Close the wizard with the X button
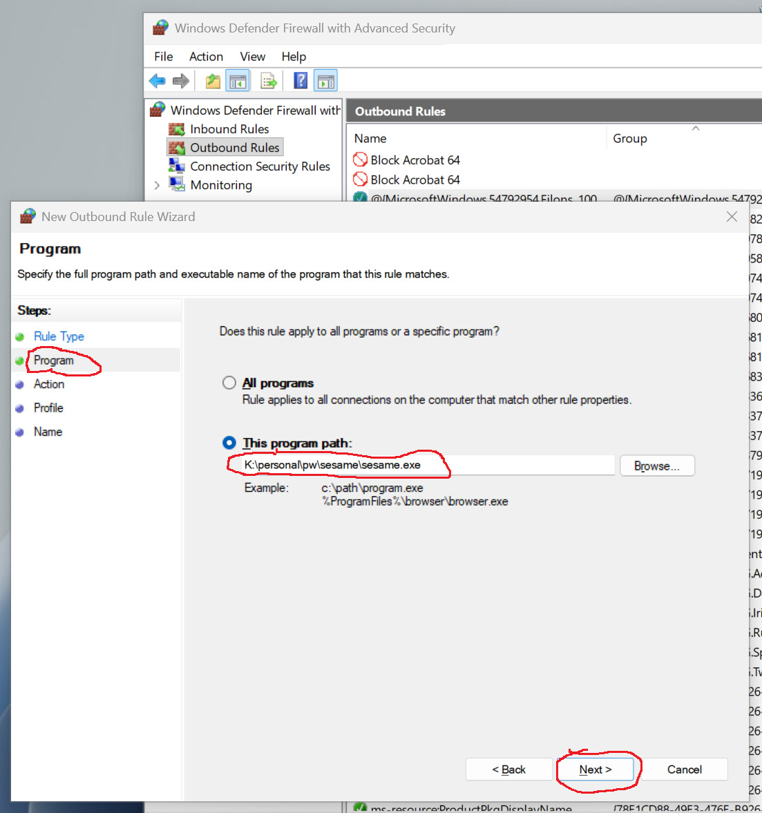This screenshot has width=762, height=813. point(732,217)
